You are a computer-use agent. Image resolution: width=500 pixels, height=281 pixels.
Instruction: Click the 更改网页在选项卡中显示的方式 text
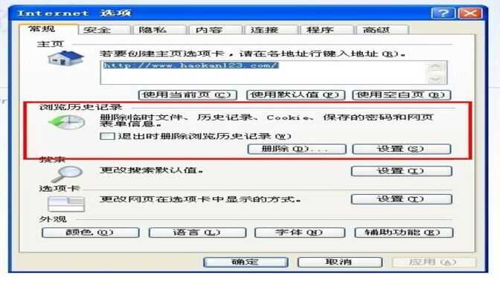coord(200,199)
